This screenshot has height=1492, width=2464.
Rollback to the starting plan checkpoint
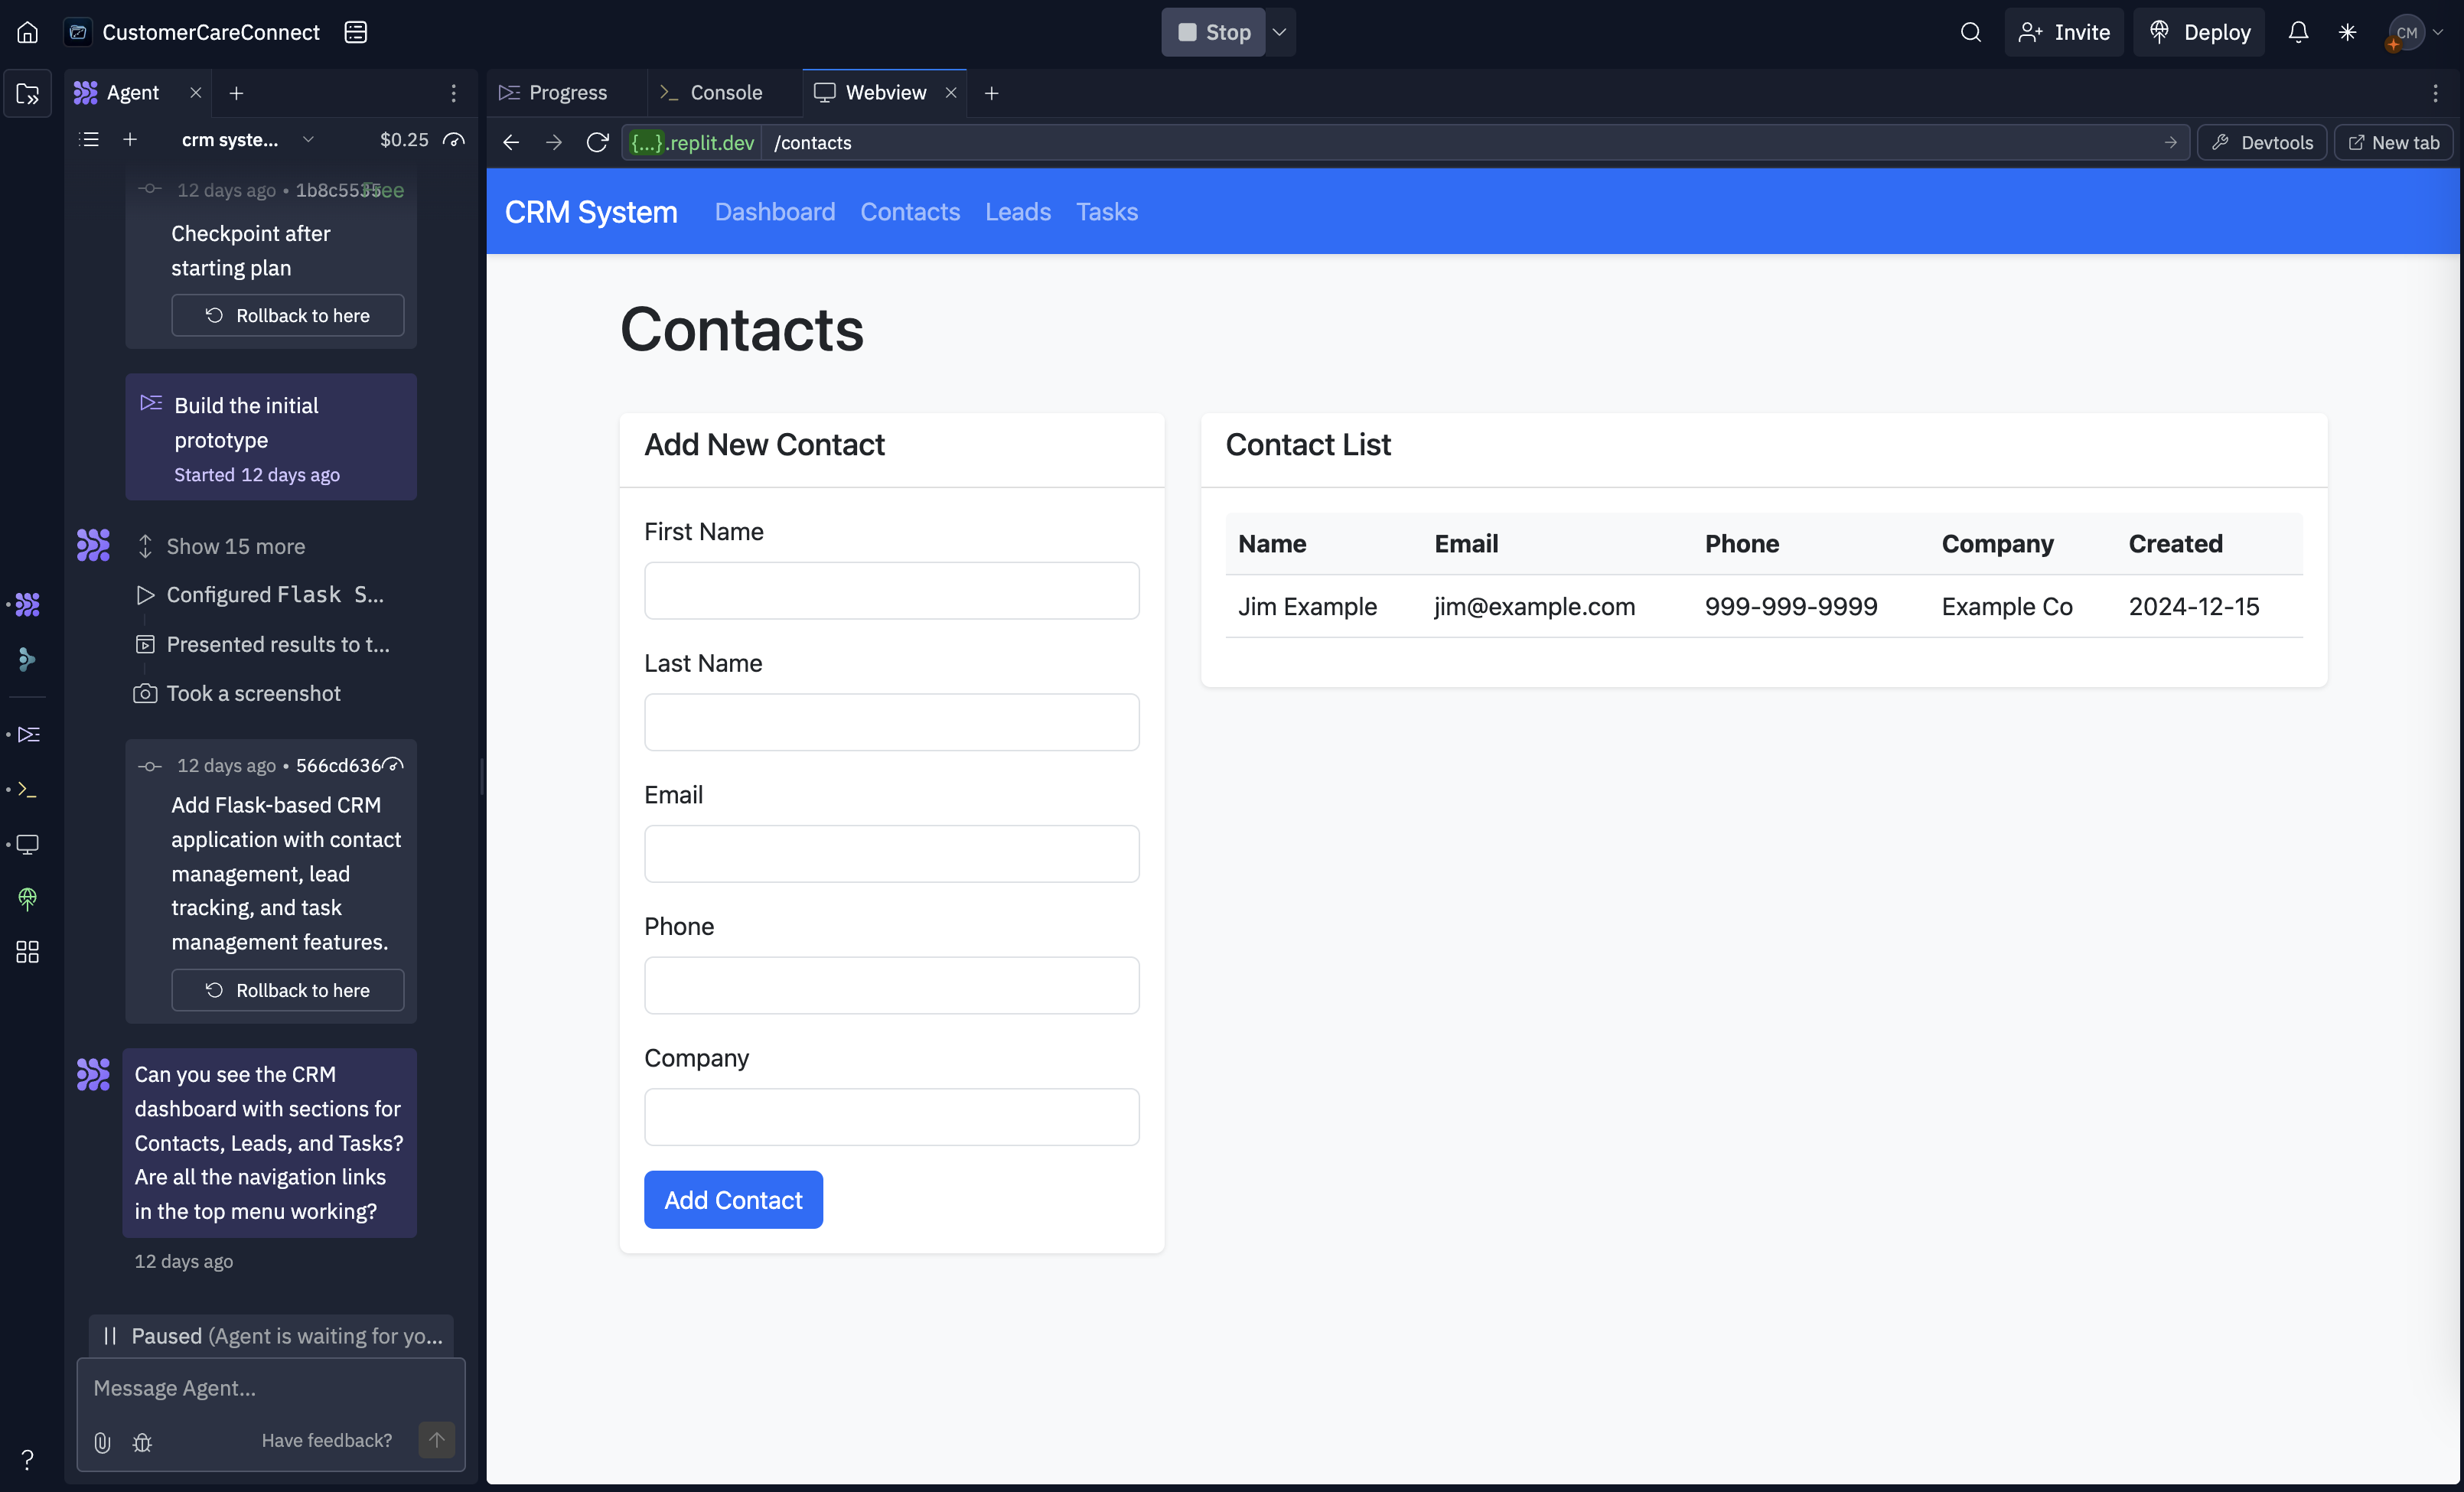click(x=288, y=315)
